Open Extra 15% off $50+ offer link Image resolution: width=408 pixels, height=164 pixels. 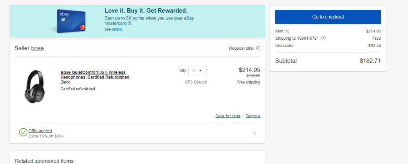tap(46, 136)
